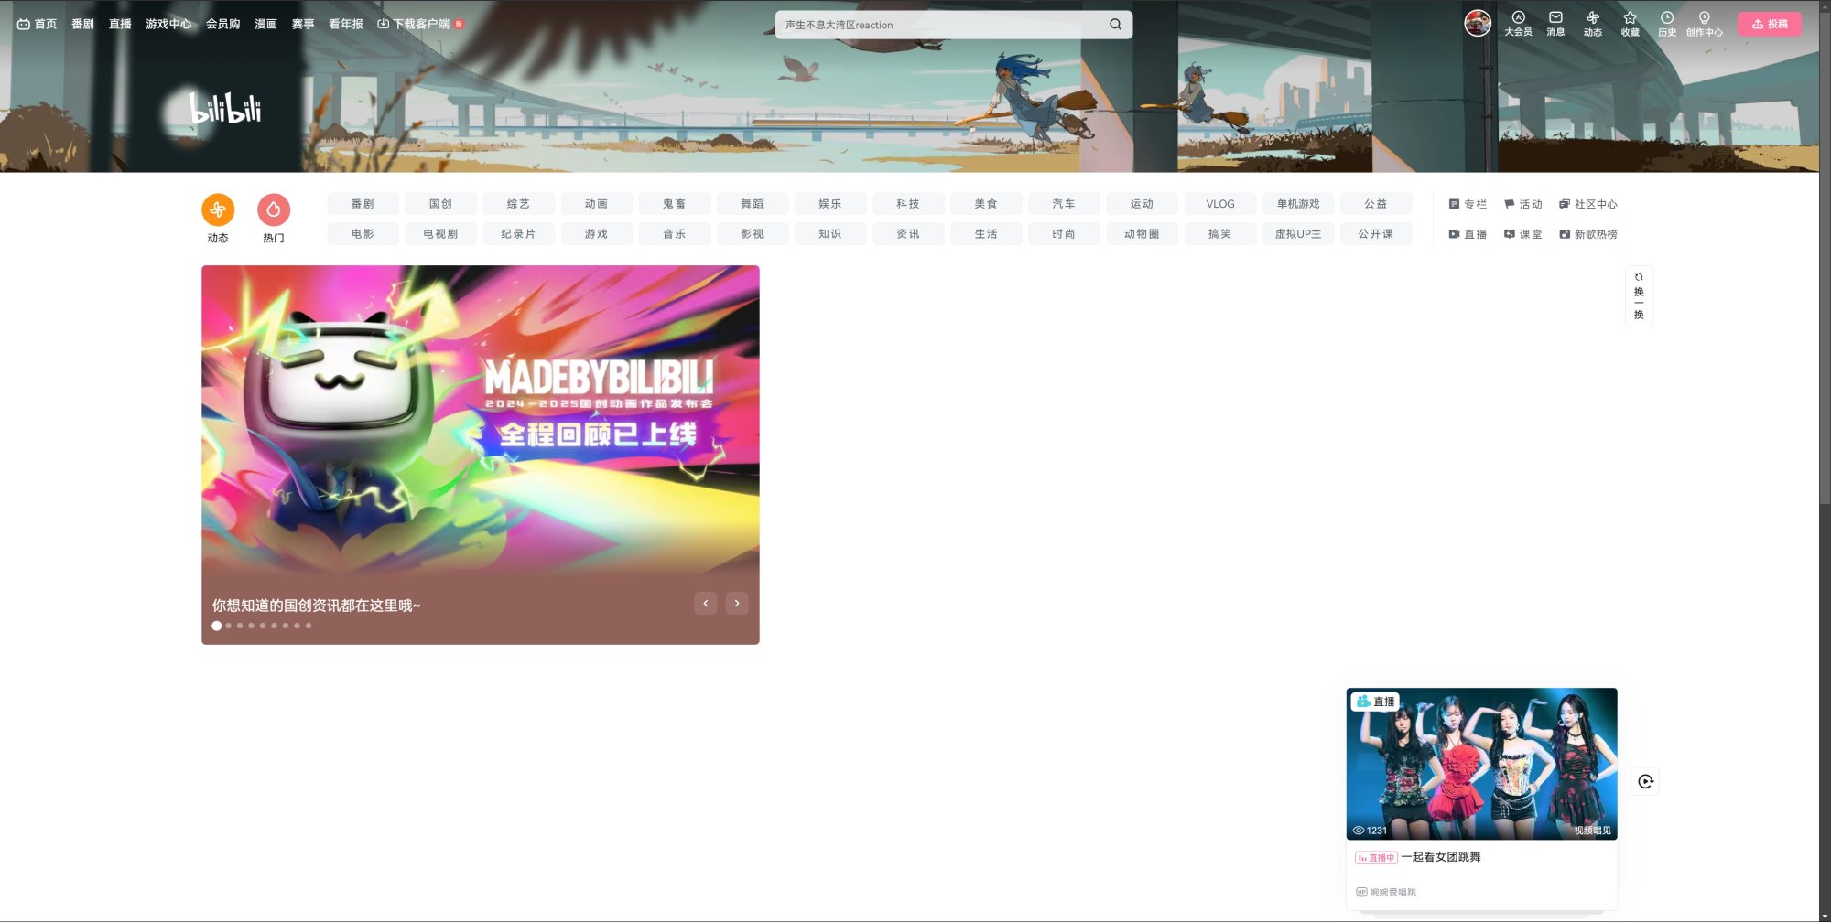
Task: Open uploader 婉婉爱唱跳 link
Action: pos(1386,892)
